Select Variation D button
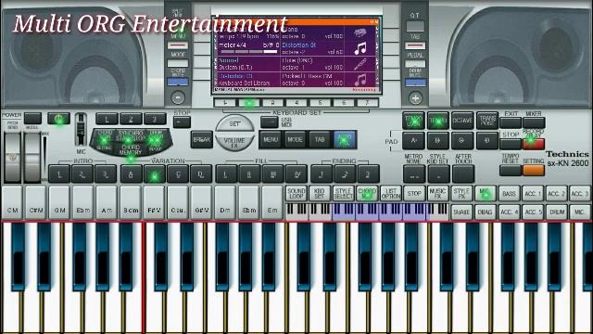 pos(201,174)
